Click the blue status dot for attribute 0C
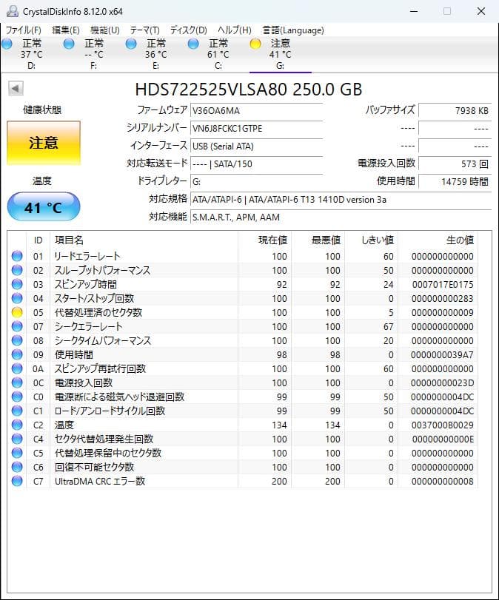This screenshot has height=600, width=499. 17,382
